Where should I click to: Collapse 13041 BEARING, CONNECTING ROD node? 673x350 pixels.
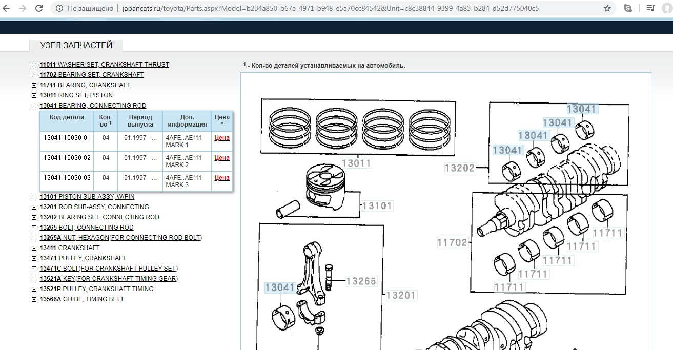[34, 106]
